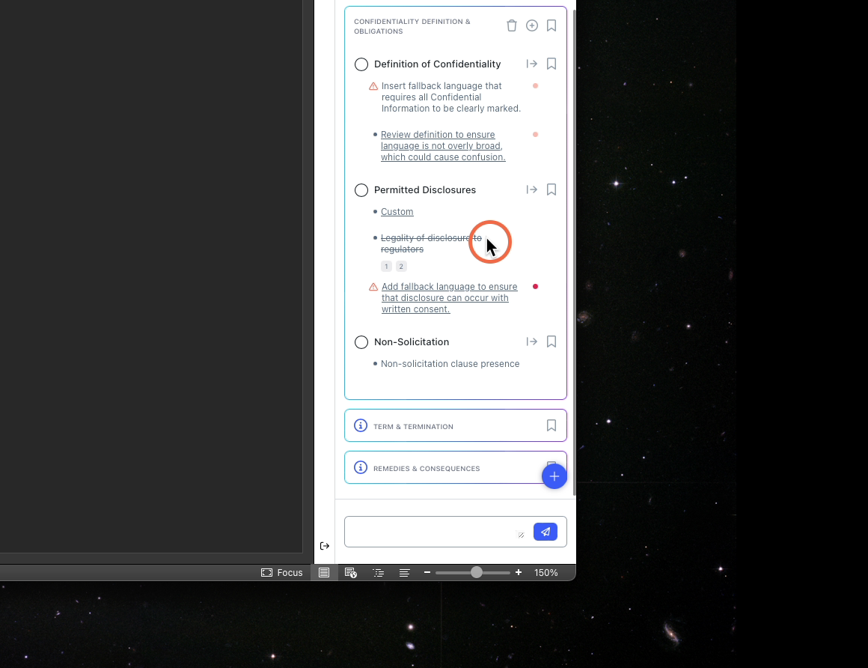Check Non-Solicitation circle

(361, 341)
